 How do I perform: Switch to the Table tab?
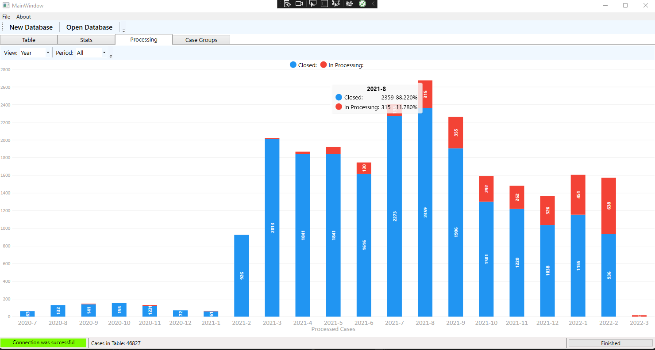[29, 40]
